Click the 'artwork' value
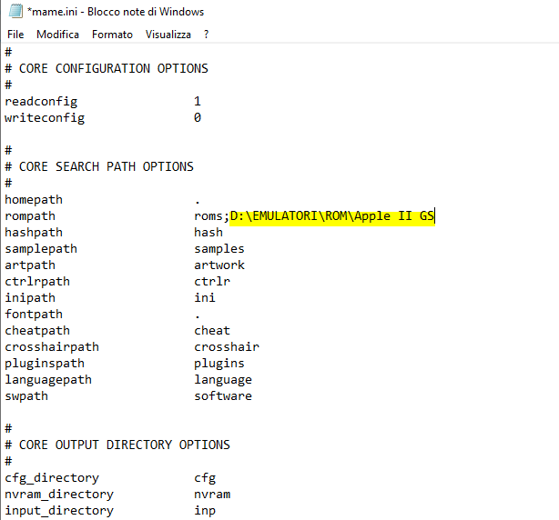Screen dimensions: 559x520 [219, 265]
